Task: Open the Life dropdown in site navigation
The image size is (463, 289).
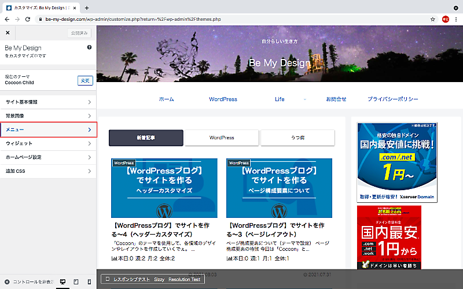Action: click(280, 99)
